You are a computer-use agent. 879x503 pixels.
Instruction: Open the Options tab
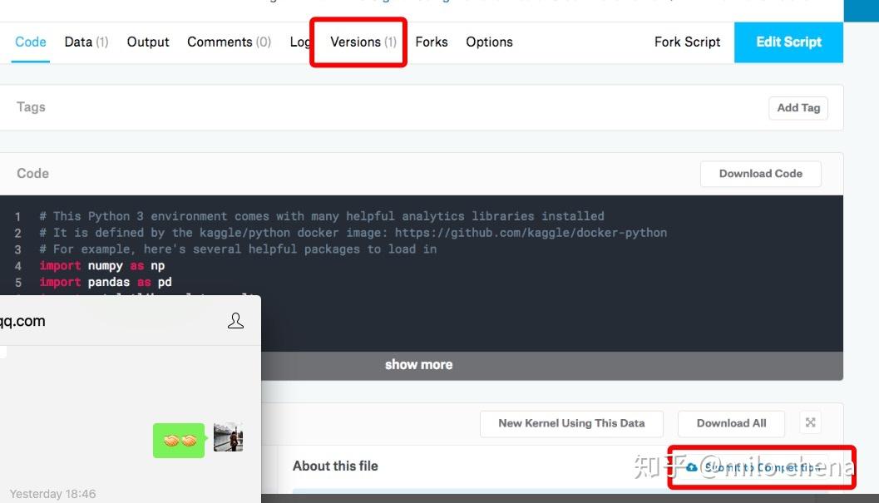point(489,42)
